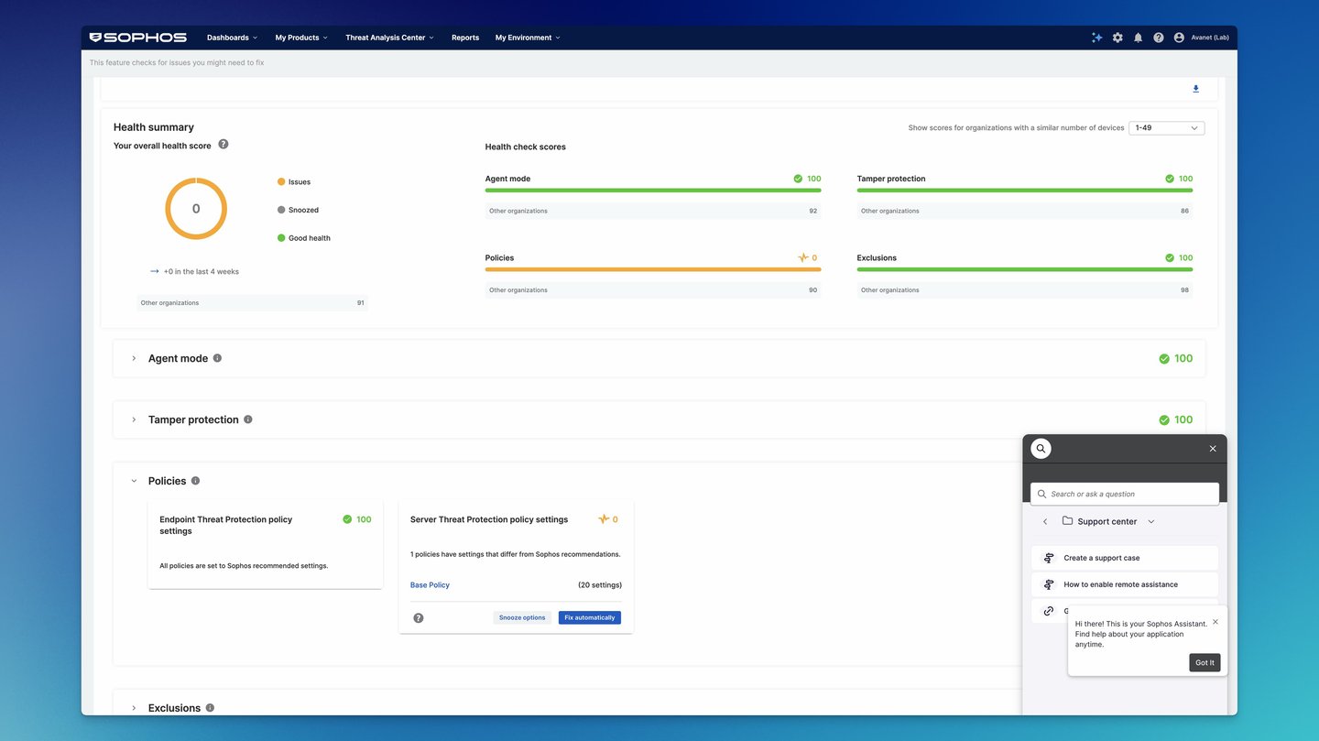
Task: Click help icon on Server Threat Protection card
Action: [419, 618]
